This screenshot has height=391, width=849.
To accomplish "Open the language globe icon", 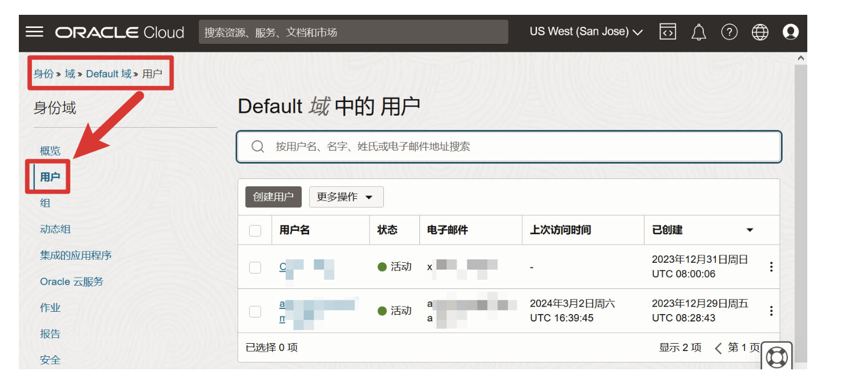I will 760,32.
